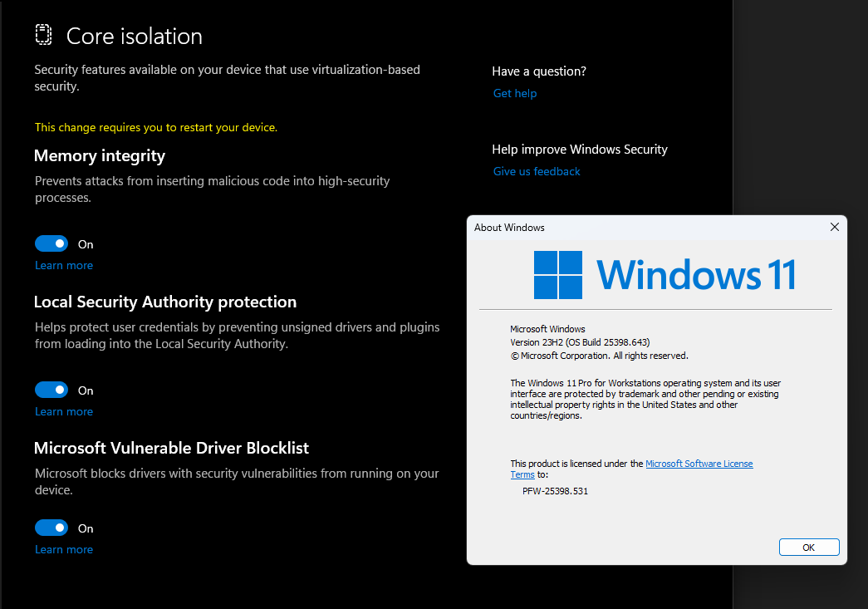Toggle the Memory integrity switch
868x609 pixels.
coord(51,243)
